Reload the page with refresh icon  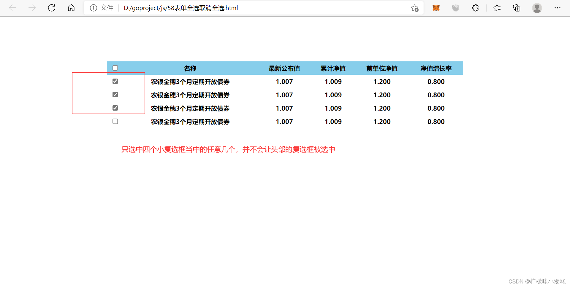(x=52, y=8)
